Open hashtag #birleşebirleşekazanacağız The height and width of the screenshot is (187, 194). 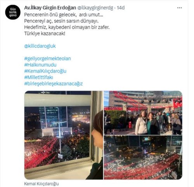(x=54, y=83)
